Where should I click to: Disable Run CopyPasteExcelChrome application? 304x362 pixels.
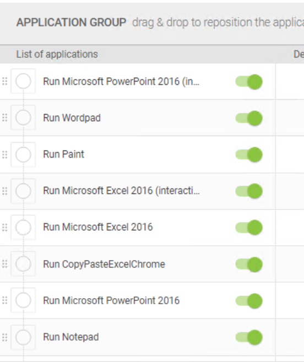tap(249, 264)
